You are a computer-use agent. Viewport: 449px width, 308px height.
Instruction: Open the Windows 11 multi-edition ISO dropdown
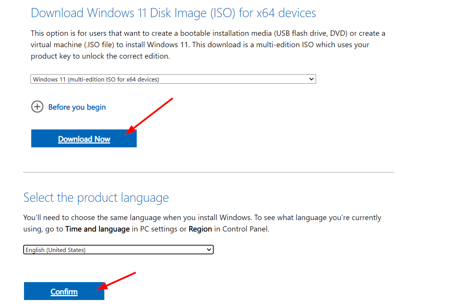pyautogui.click(x=173, y=79)
